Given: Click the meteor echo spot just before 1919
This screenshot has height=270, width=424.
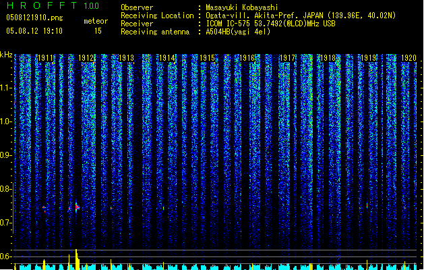Looking at the screenshot, I should [367, 206].
